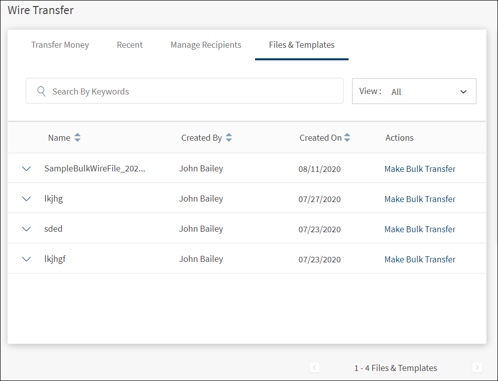Expand the SampleBulkWireFile row details

click(27, 169)
